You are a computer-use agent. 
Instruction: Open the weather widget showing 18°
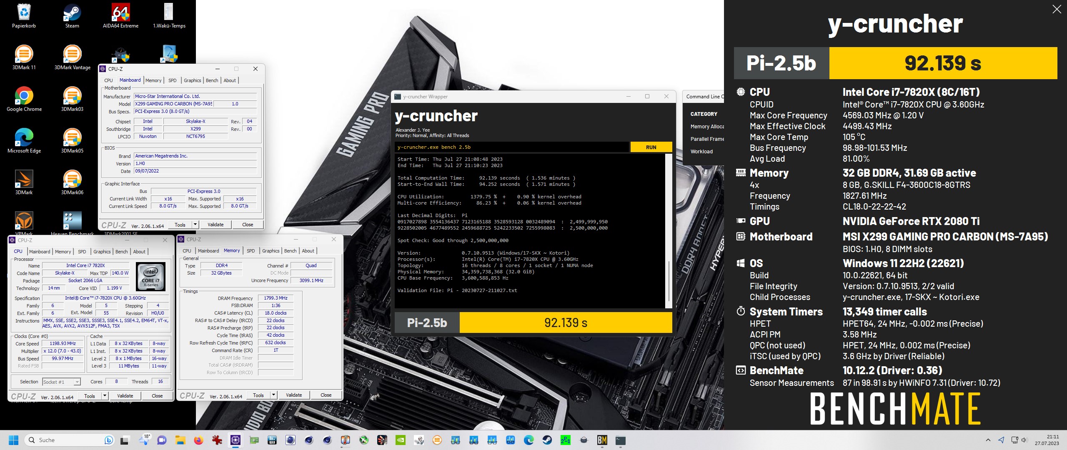coord(144,440)
